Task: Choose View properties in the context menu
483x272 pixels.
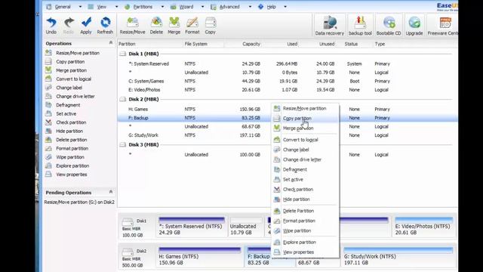Action: click(x=305, y=252)
